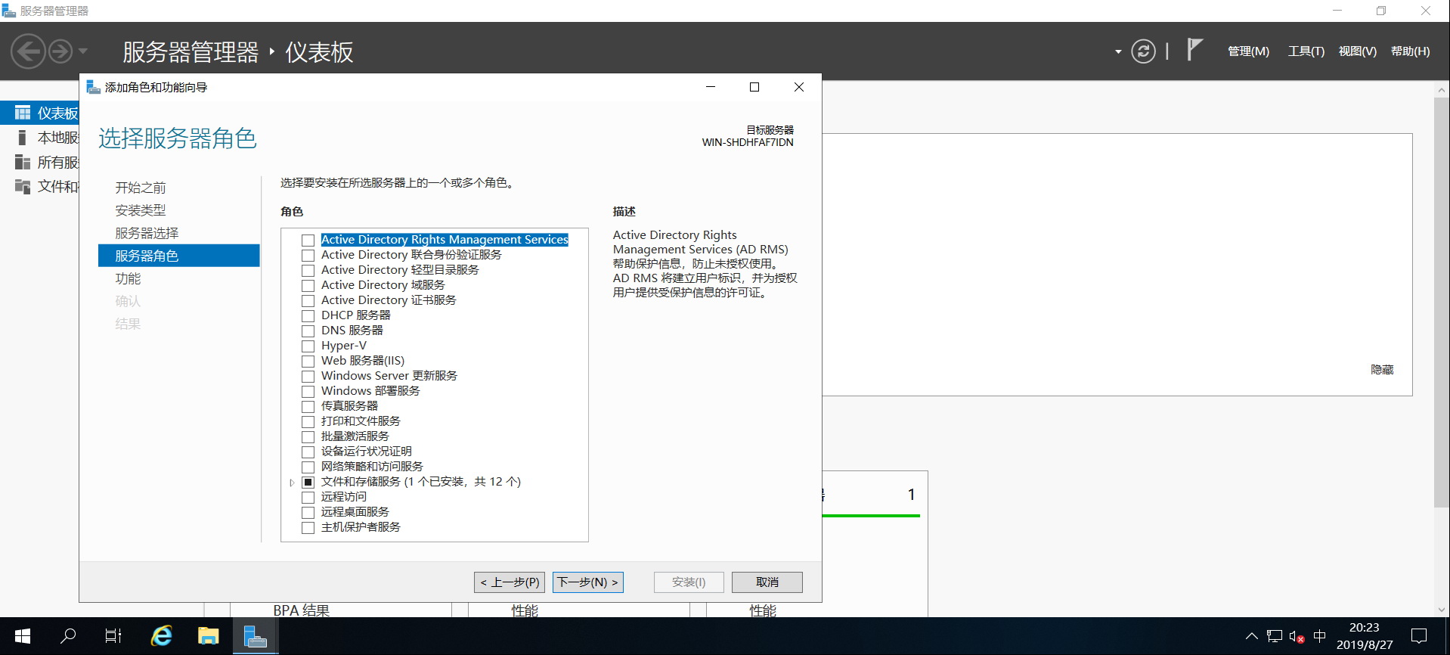Check 远程桌面服务 role
Image resolution: width=1450 pixels, height=655 pixels.
308,513
